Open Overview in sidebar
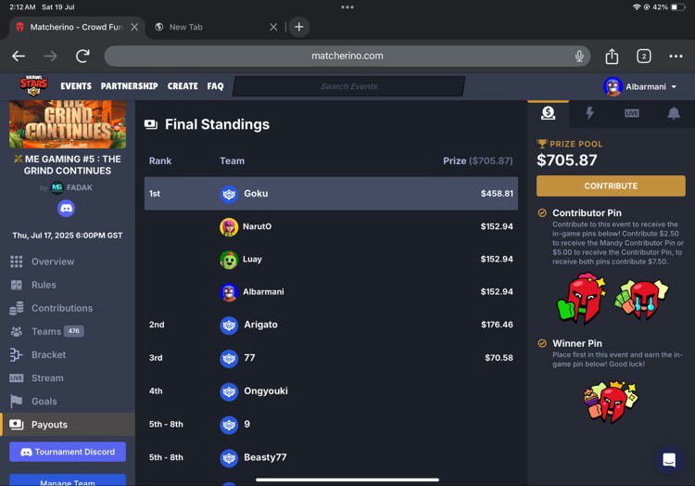695x486 pixels. [x=53, y=262]
